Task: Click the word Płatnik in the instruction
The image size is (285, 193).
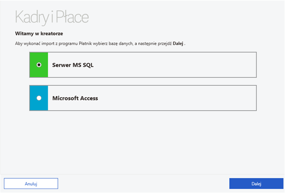Action: [x=85, y=43]
